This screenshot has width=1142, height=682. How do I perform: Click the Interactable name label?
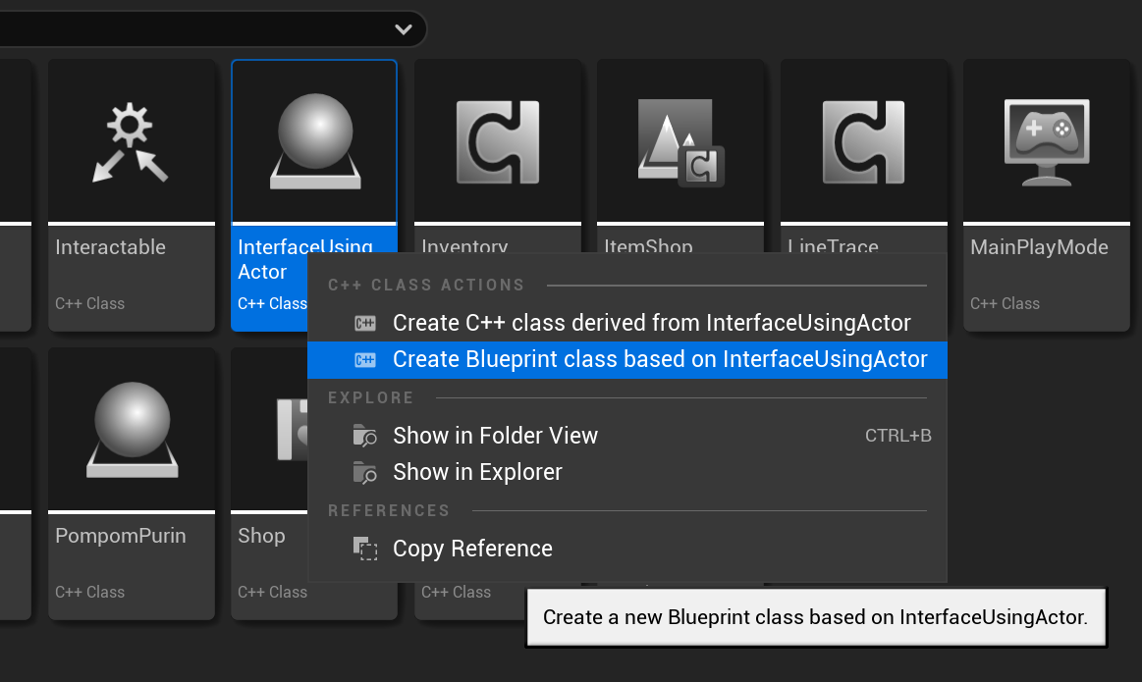[111, 247]
